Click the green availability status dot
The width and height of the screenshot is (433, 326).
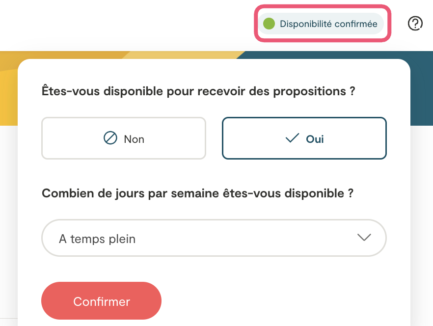(269, 24)
